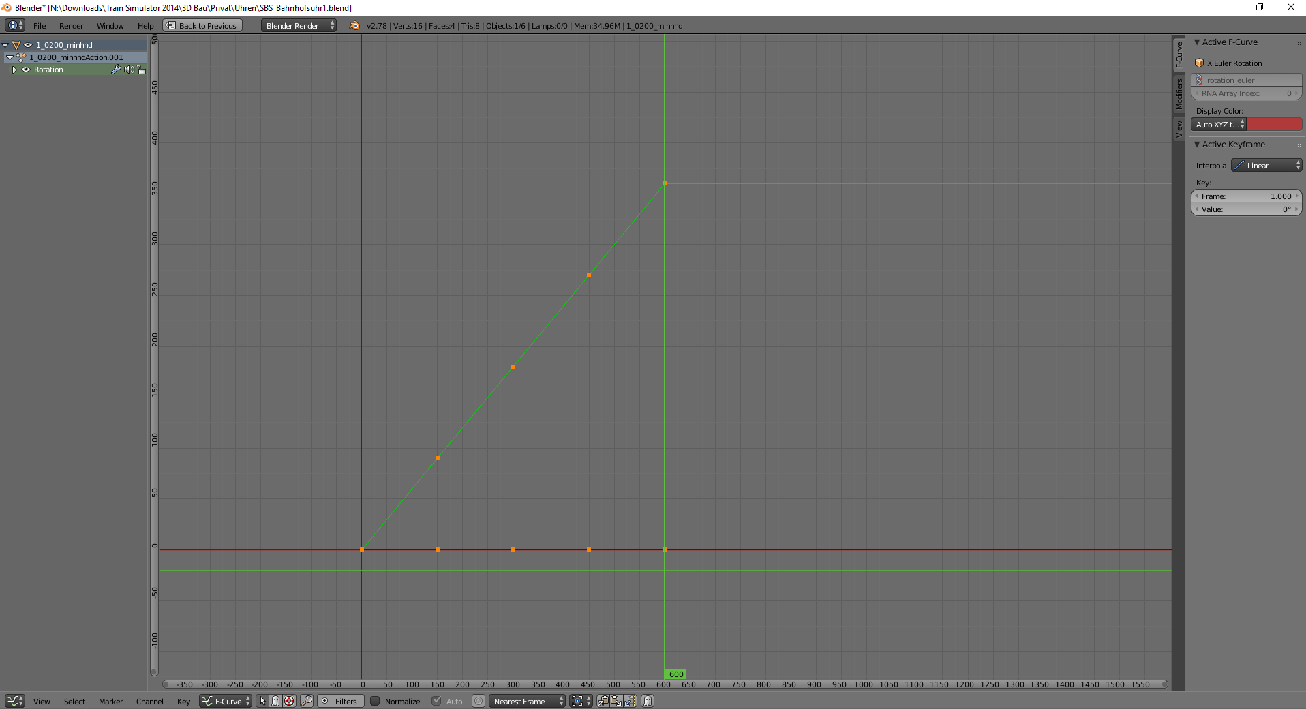Open the Select menu
The image size is (1306, 709).
pyautogui.click(x=74, y=702)
